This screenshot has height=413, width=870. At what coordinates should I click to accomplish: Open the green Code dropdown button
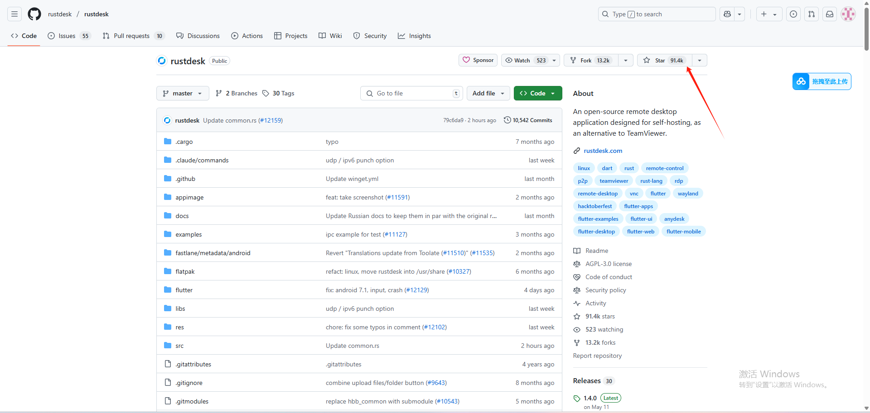tap(538, 93)
